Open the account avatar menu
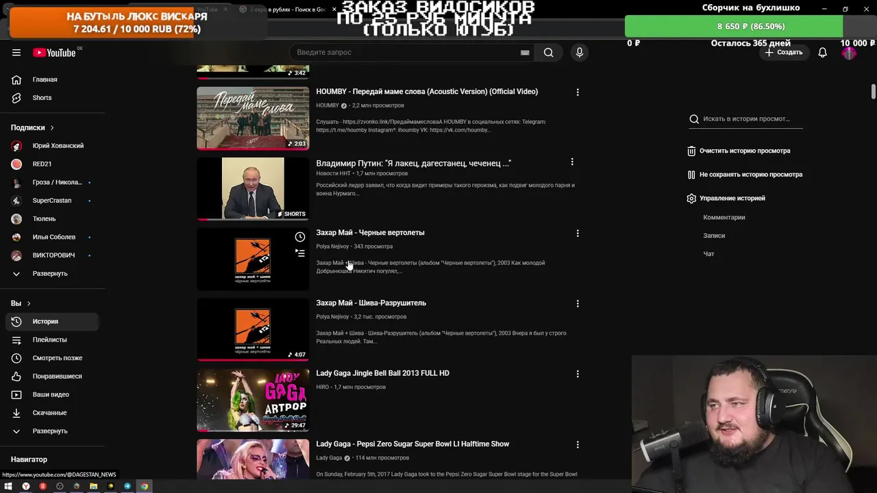The height and width of the screenshot is (493, 877). click(849, 53)
